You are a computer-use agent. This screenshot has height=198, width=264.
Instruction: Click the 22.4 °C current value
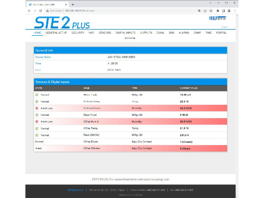click(x=184, y=102)
